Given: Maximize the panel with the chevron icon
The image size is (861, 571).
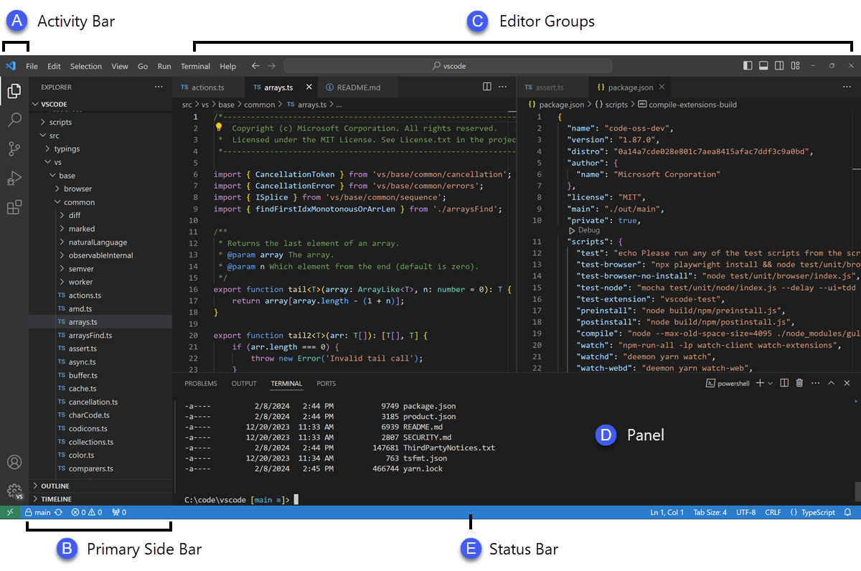Looking at the screenshot, I should click(x=831, y=383).
